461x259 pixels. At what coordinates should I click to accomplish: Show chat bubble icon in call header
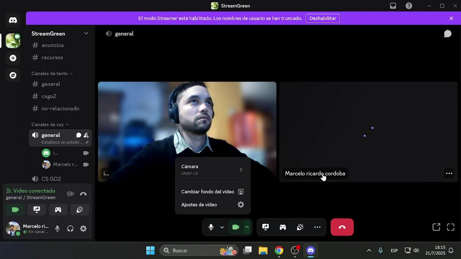(x=448, y=33)
